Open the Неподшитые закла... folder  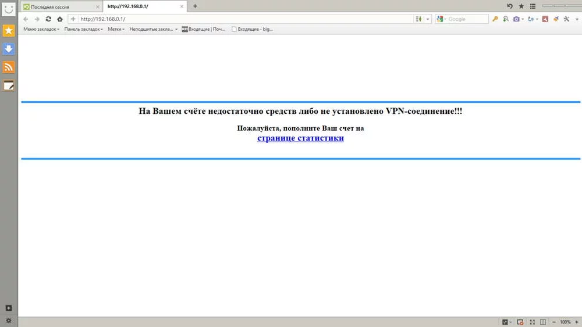point(153,29)
